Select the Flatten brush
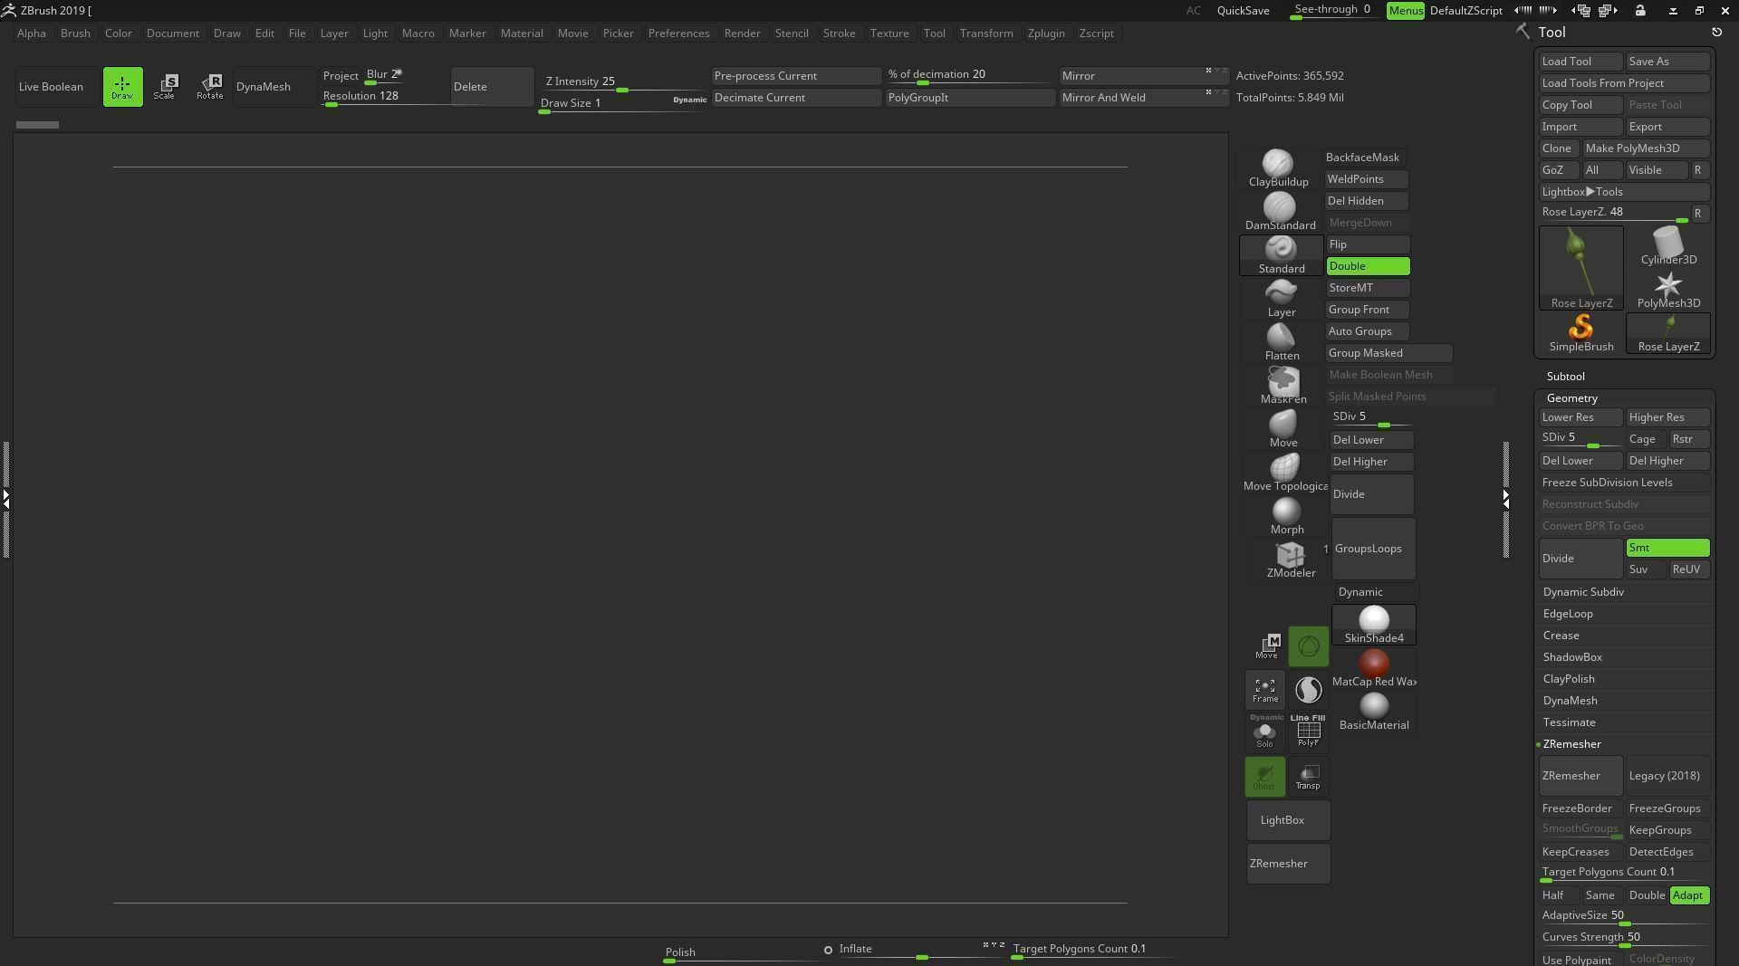This screenshot has width=1739, height=966. click(1281, 343)
